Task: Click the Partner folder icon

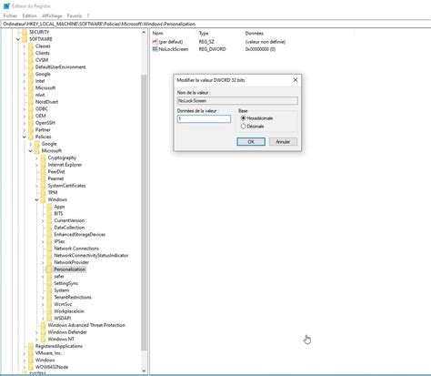Action: 31,129
